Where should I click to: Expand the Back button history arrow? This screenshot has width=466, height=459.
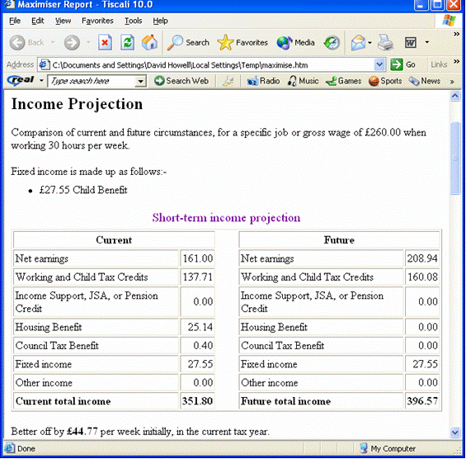(x=53, y=42)
